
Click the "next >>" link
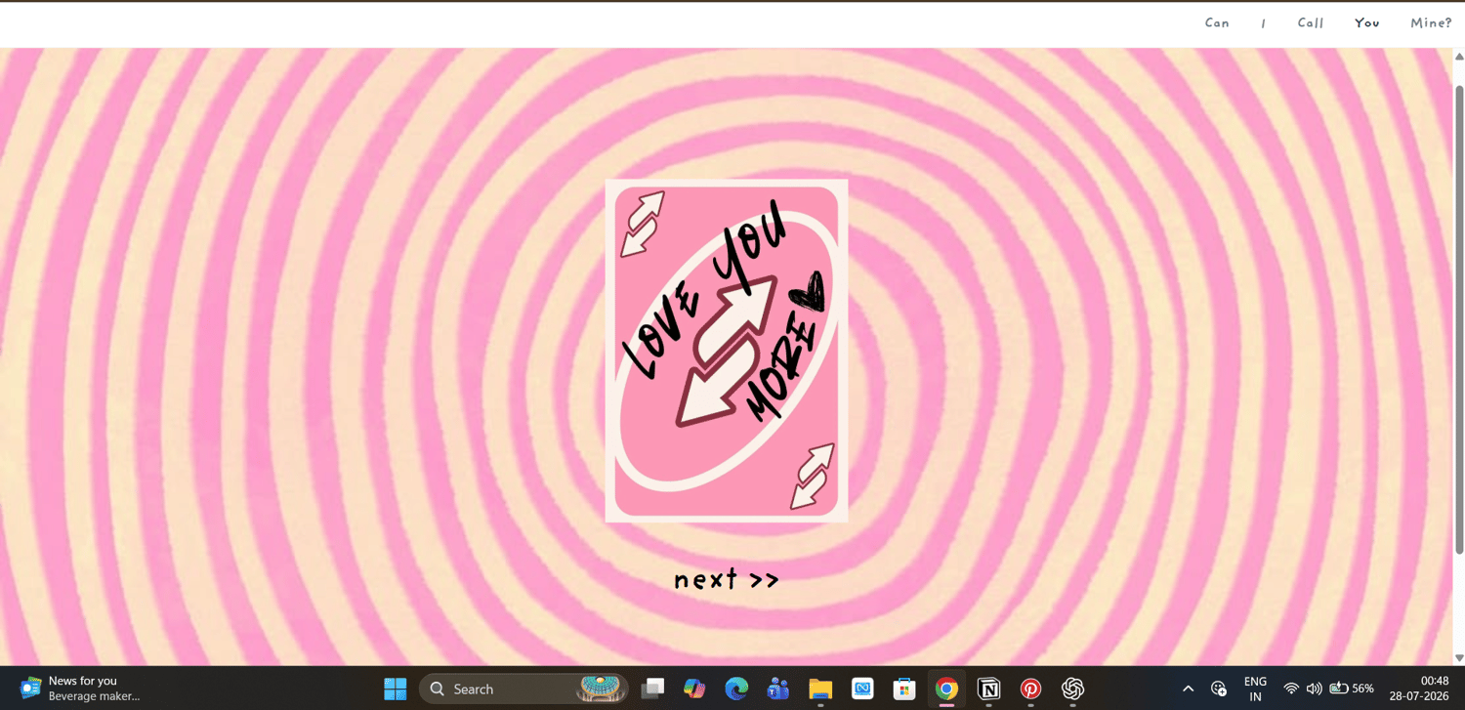click(727, 579)
